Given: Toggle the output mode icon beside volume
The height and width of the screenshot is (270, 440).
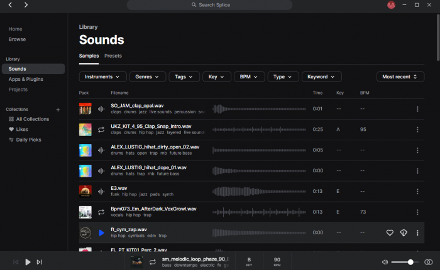Looking at the screenshot, I should tap(429, 262).
